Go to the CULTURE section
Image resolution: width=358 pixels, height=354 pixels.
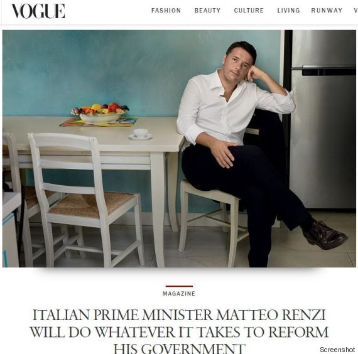pos(249,11)
